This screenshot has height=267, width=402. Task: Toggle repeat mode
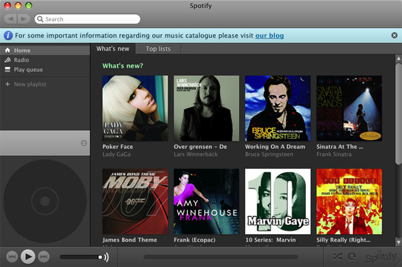352,257
